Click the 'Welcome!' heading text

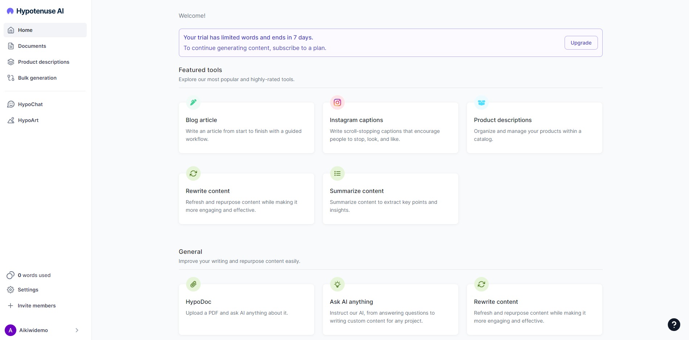click(192, 16)
